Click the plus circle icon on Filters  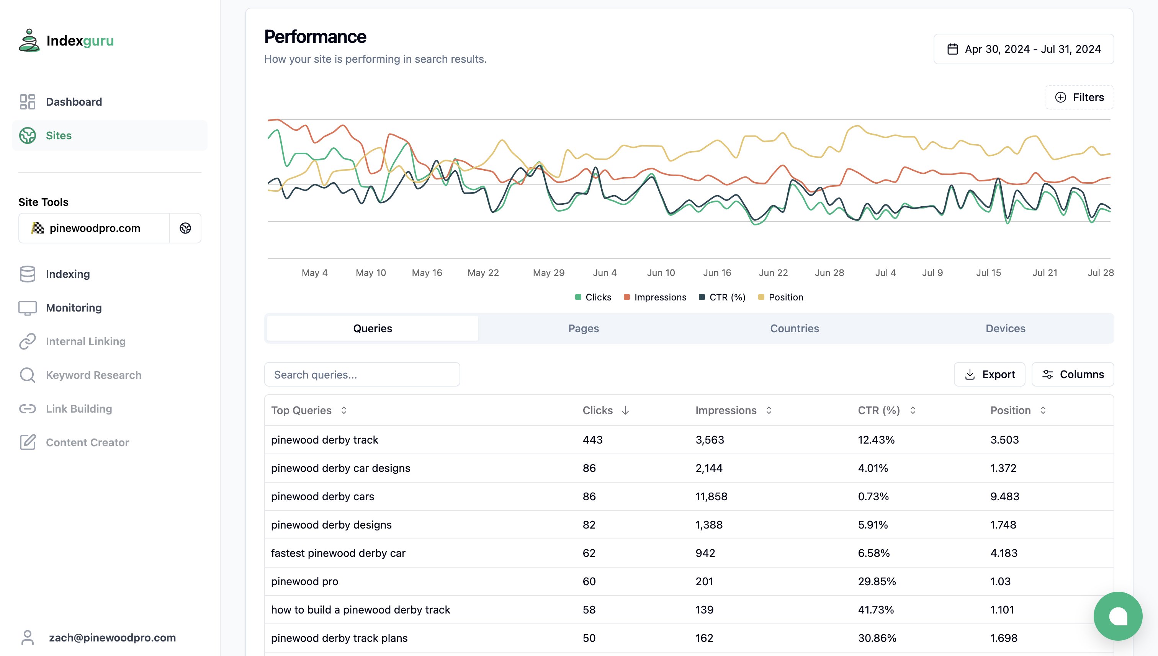point(1061,97)
